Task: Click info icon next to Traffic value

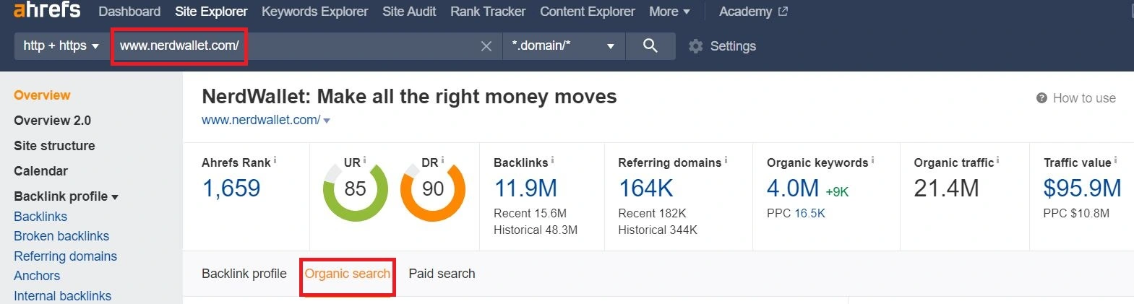Action: [1115, 160]
